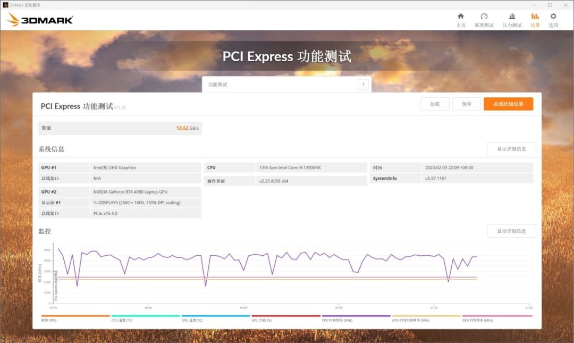The image size is (574, 343).
Task: Toggle the CPU clock frequency (CPU 时钟频率) legend
Action: point(356,318)
